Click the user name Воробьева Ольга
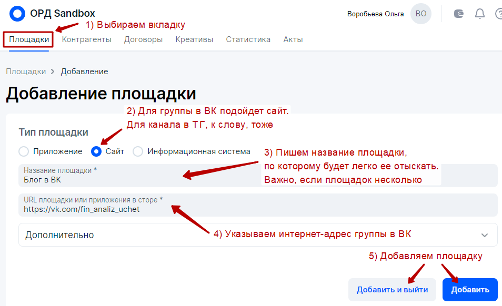 pos(375,14)
